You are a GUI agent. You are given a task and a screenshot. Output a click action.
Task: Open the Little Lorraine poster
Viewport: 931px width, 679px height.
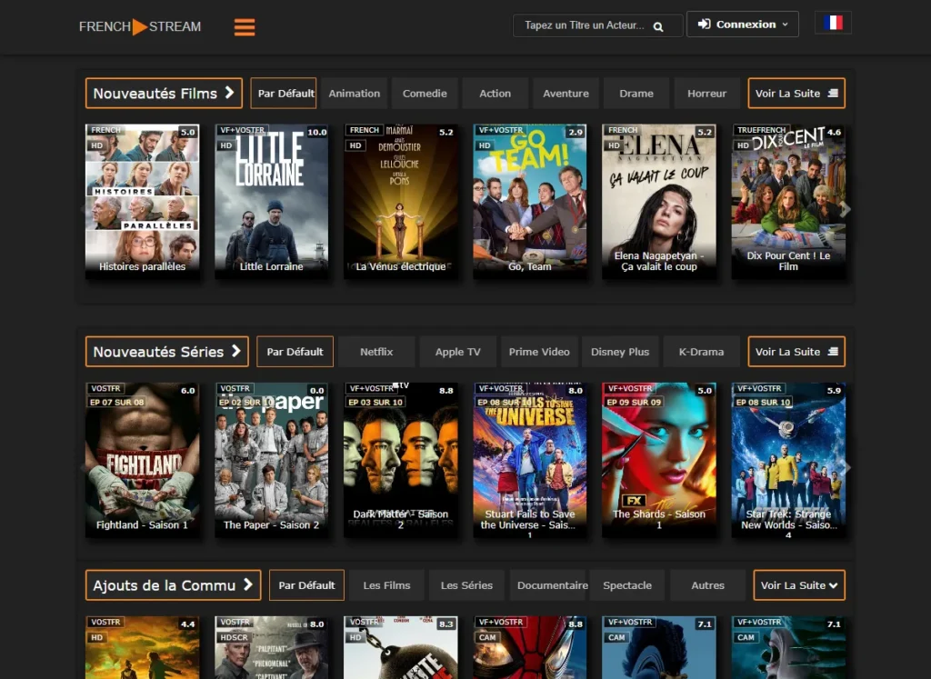click(x=271, y=201)
